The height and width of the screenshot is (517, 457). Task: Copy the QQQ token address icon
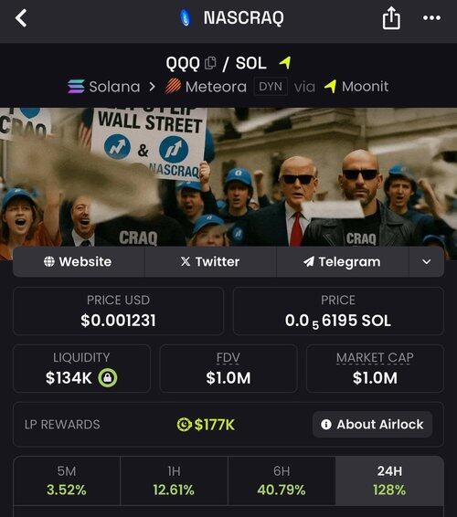tap(210, 63)
